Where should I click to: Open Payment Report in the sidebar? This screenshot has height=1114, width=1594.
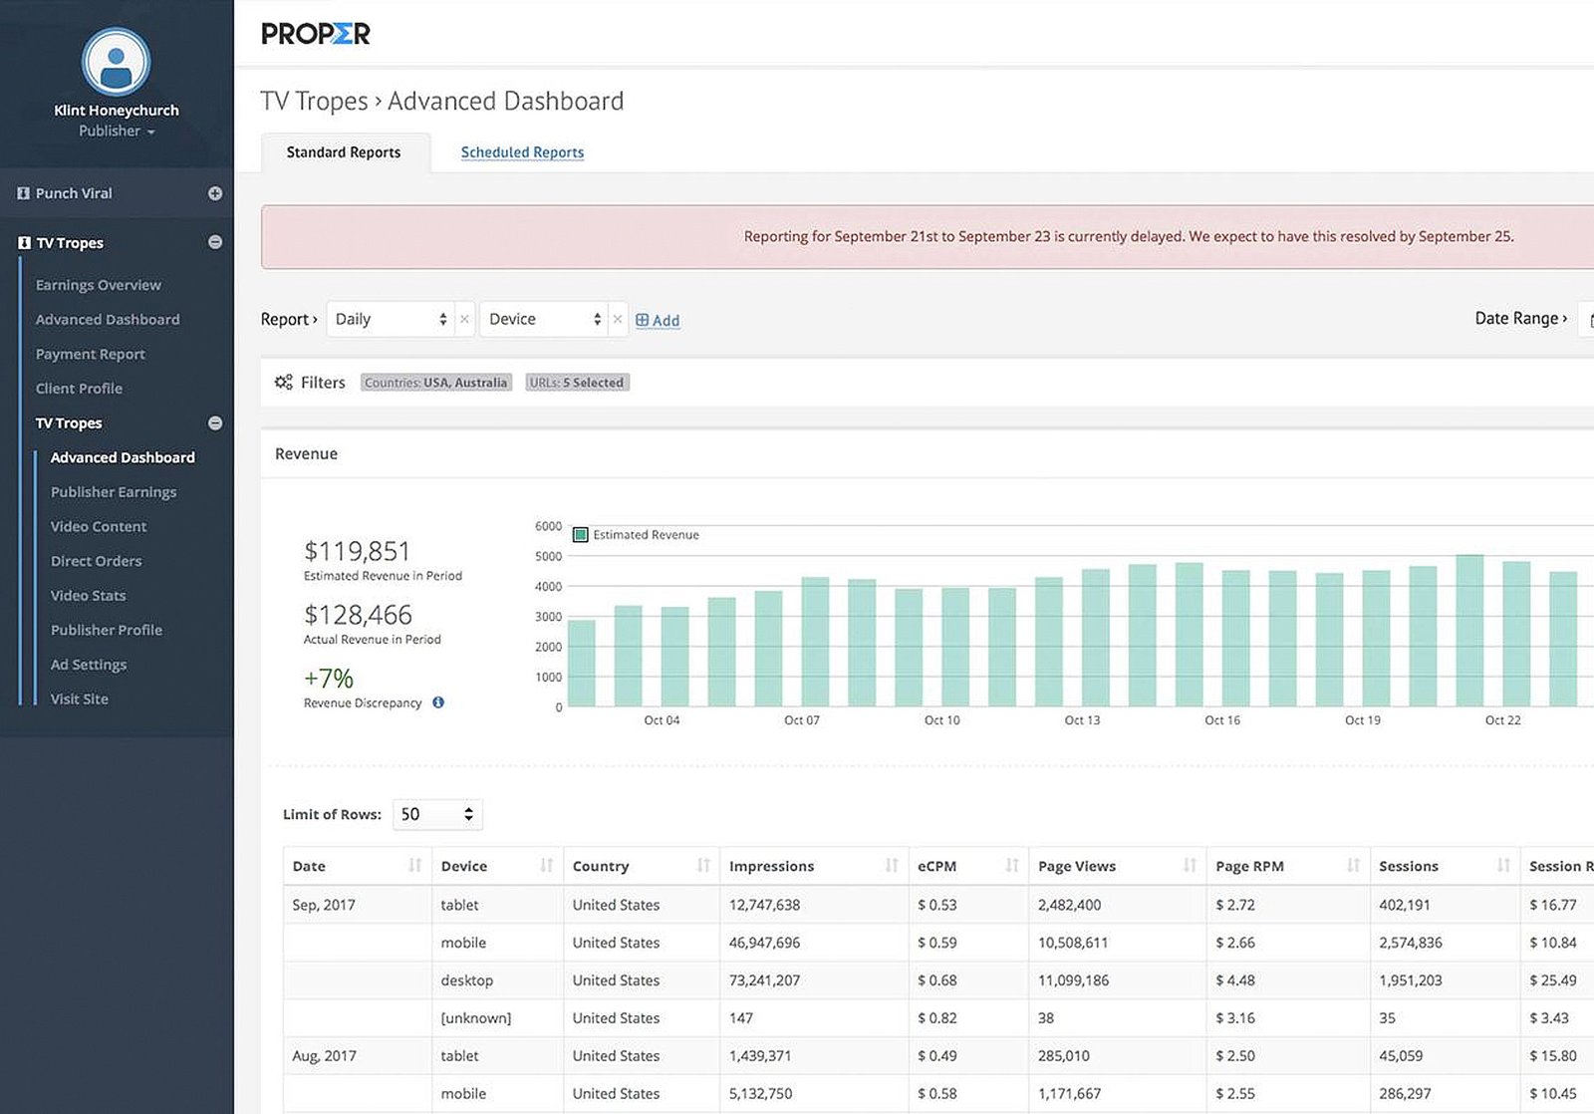click(x=90, y=354)
